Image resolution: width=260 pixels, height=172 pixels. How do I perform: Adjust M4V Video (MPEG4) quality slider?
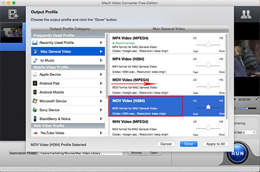[x=208, y=127]
